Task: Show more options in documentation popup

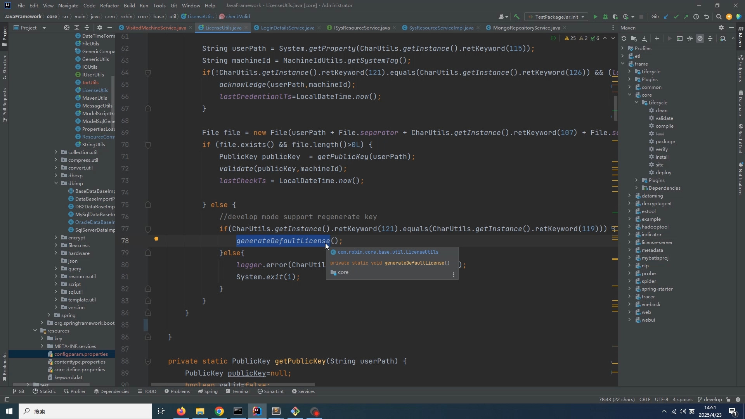Action: tap(453, 275)
